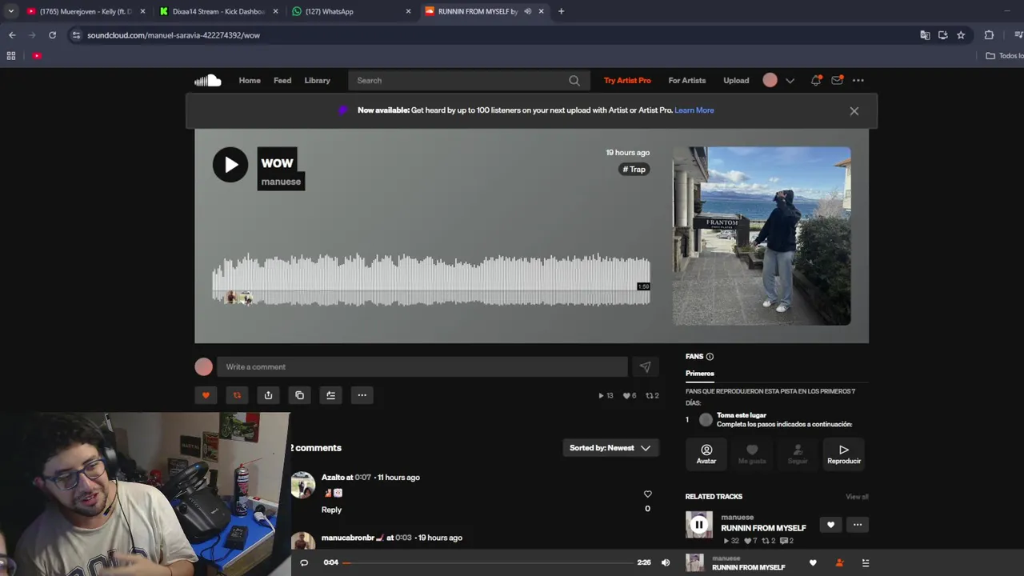Dismiss the Artist Pro banner

(854, 111)
